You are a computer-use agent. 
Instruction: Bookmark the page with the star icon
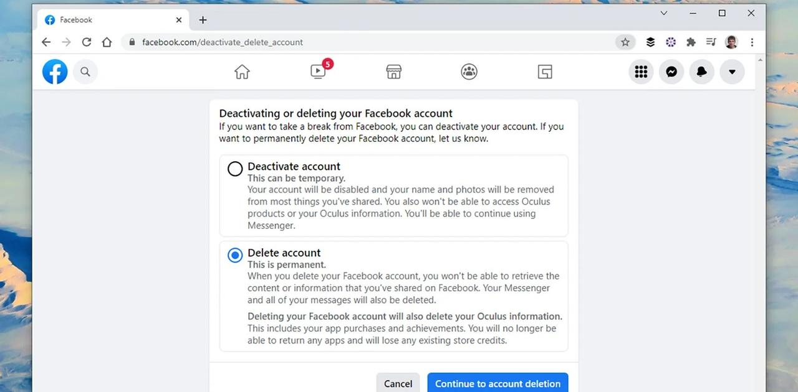pyautogui.click(x=625, y=42)
